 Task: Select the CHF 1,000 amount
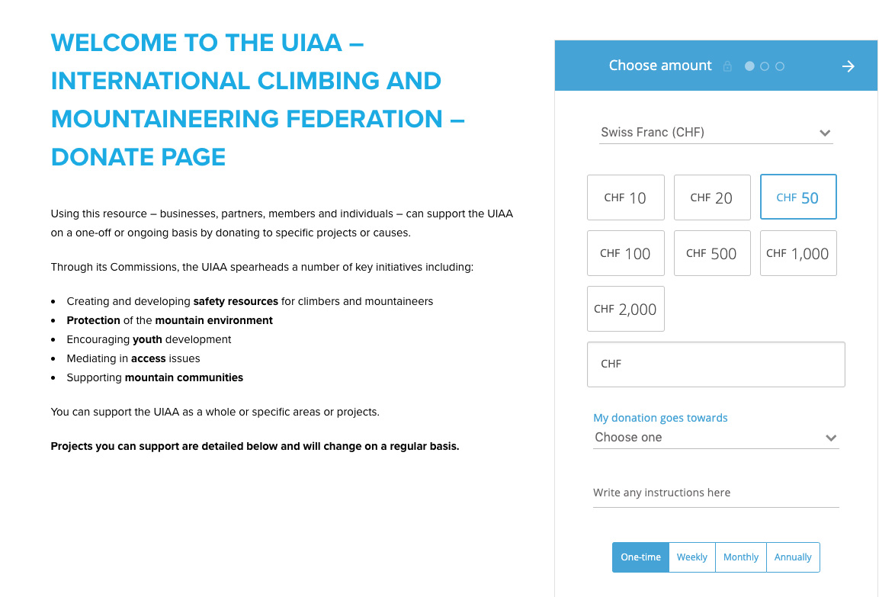[x=798, y=253]
